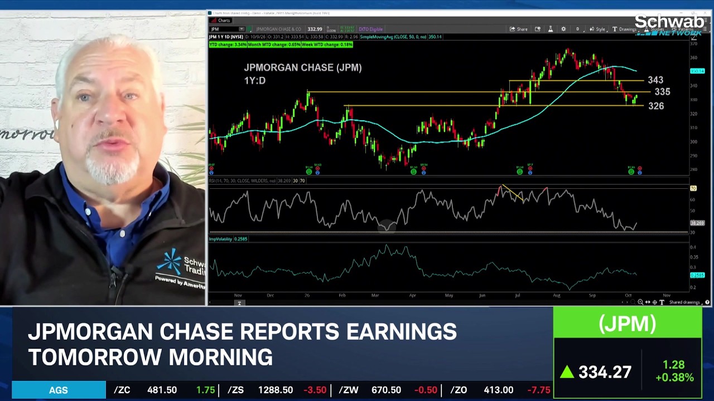Image resolution: width=714 pixels, height=401 pixels.
Task: Click the 350.14 moving average price bubble
Action: (697, 71)
